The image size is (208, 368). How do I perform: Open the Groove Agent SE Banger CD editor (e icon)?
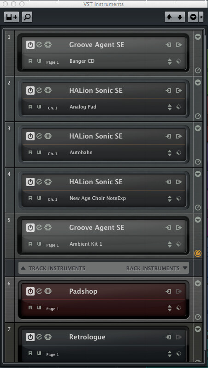tap(39, 45)
